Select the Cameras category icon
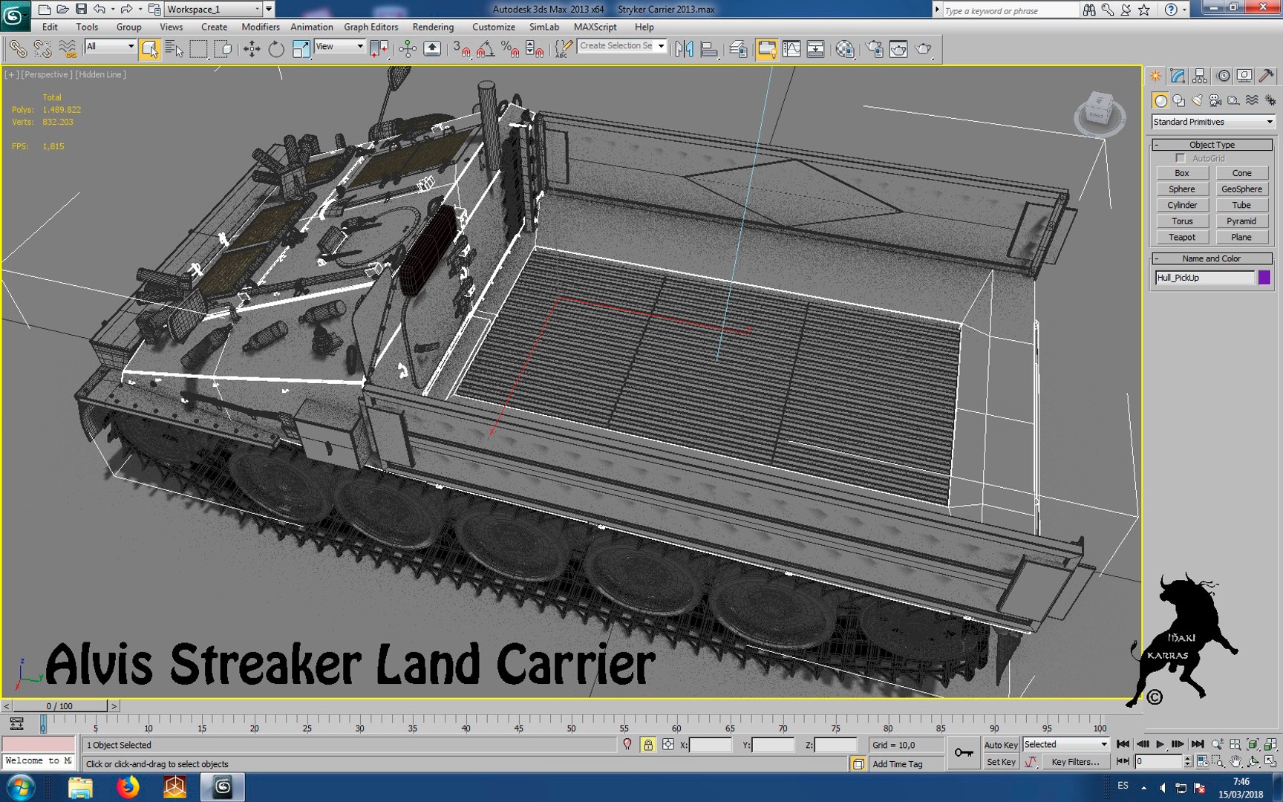 pos(1215,100)
